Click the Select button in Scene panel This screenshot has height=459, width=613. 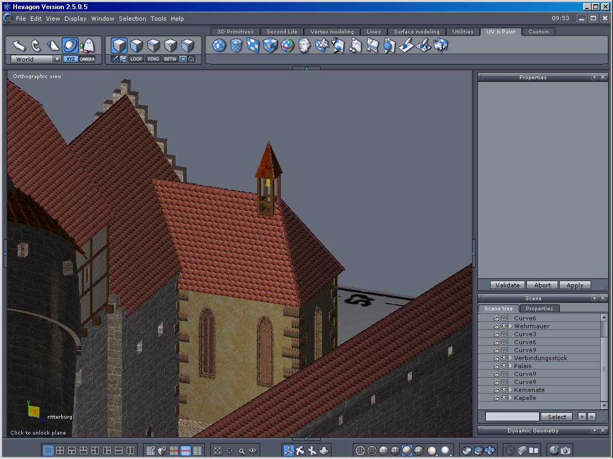(x=557, y=417)
